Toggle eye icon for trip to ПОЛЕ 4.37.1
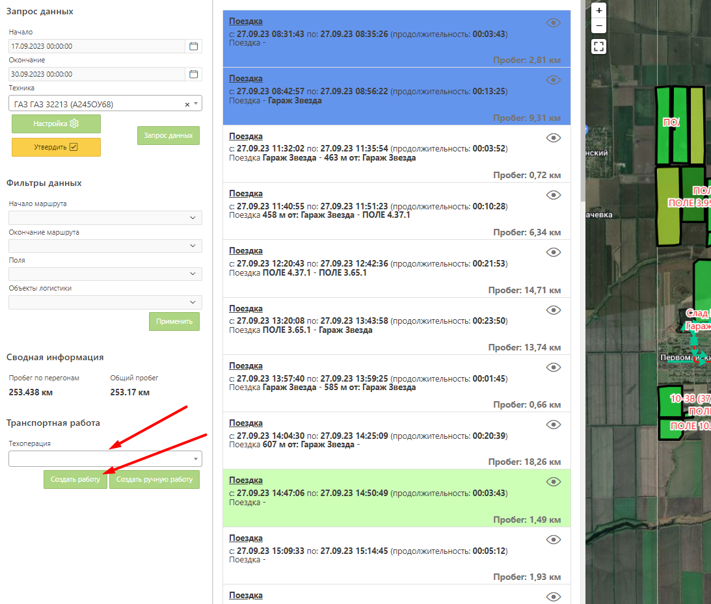This screenshot has width=711, height=604. pyautogui.click(x=553, y=195)
